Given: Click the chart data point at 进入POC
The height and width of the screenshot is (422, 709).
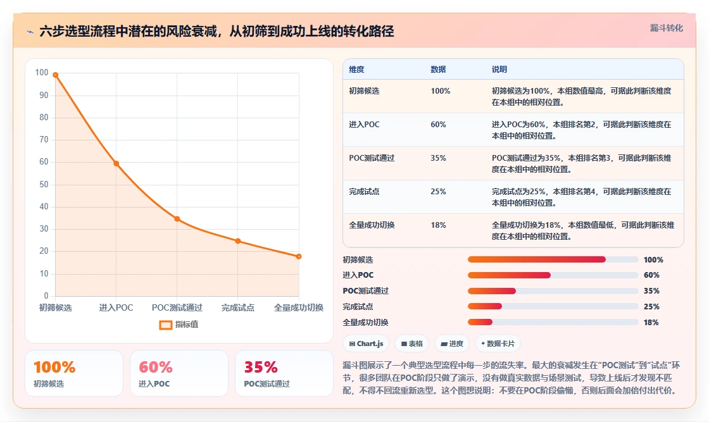Looking at the screenshot, I should coord(116,164).
